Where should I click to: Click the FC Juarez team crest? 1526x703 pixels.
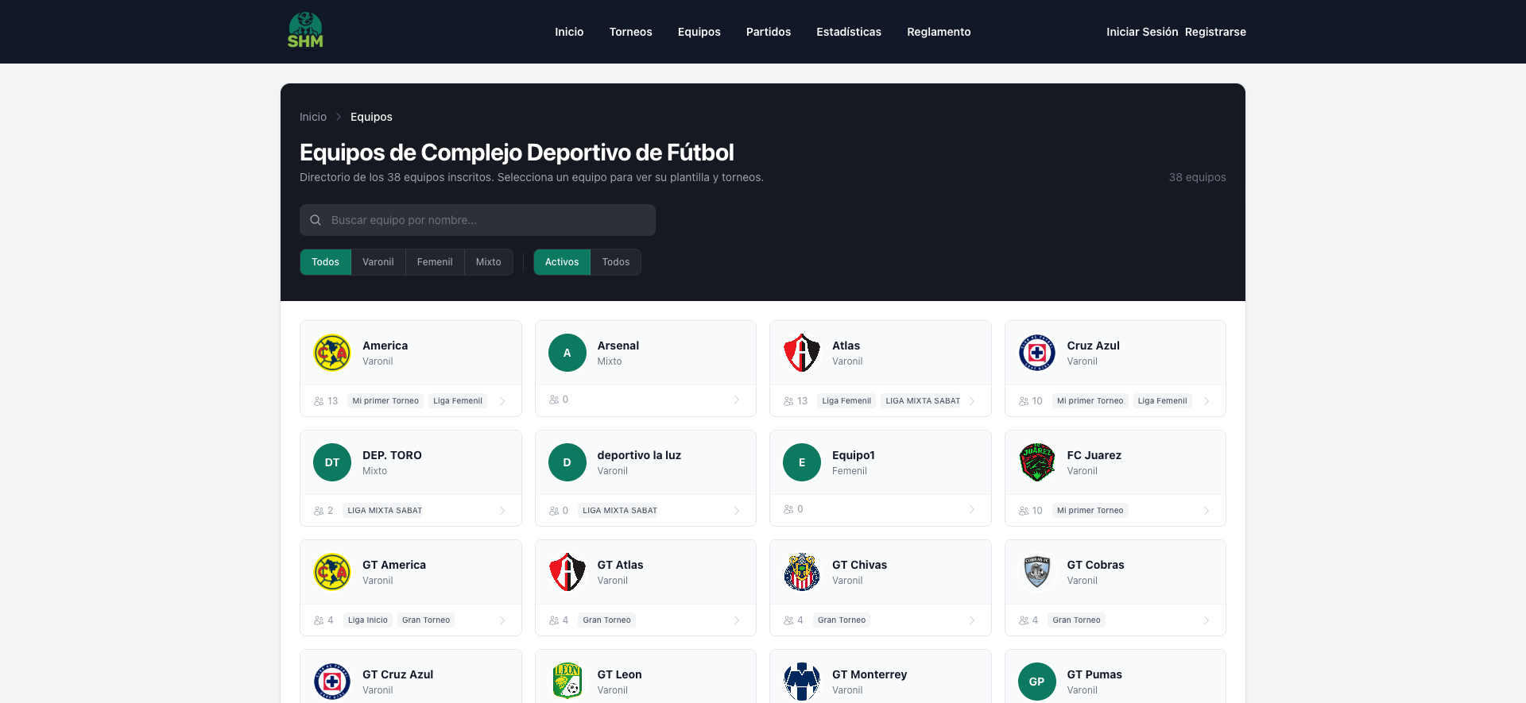click(1037, 462)
